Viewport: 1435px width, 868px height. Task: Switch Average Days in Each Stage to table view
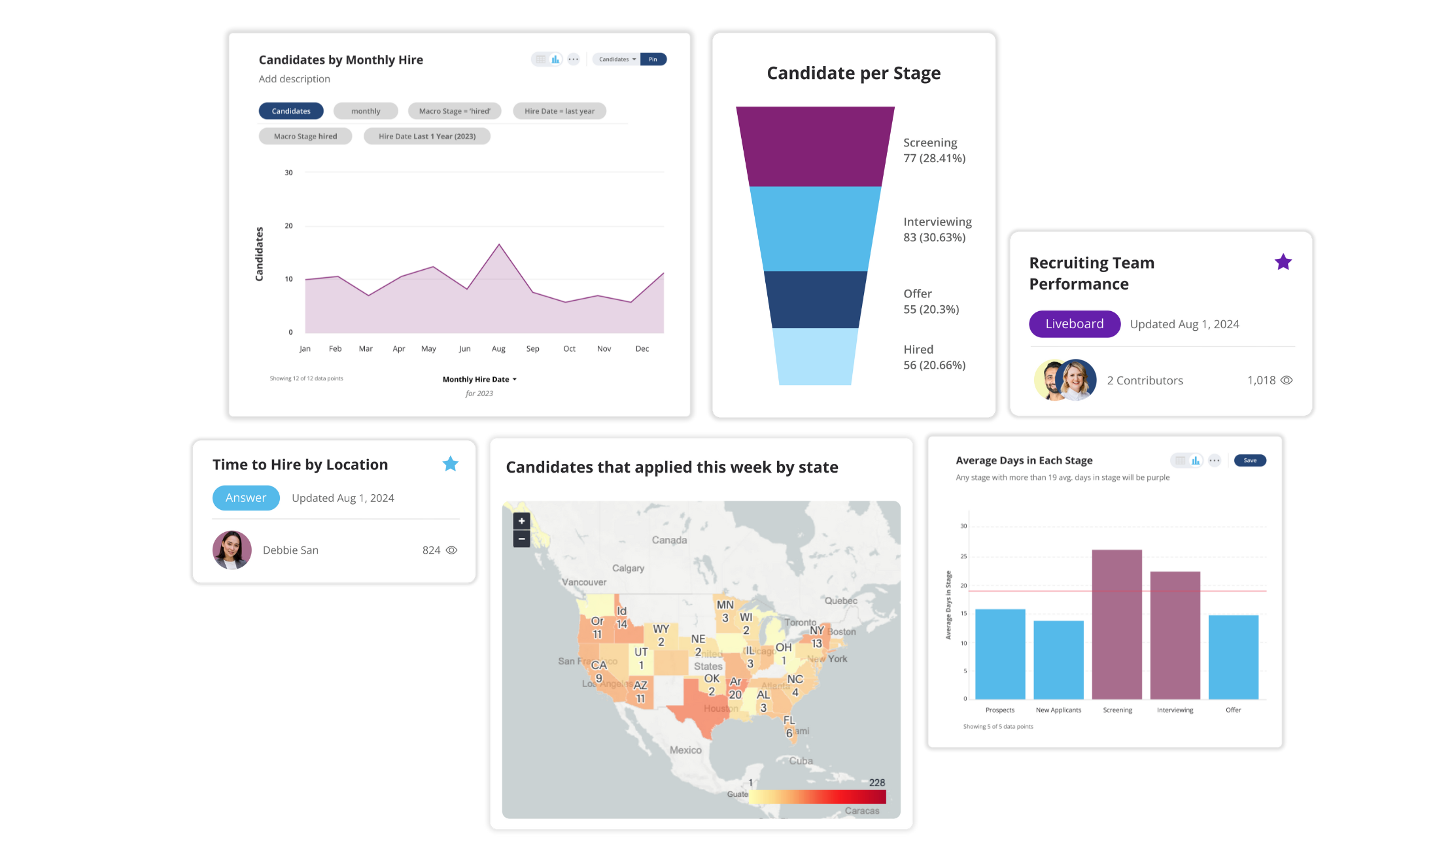(x=1181, y=461)
